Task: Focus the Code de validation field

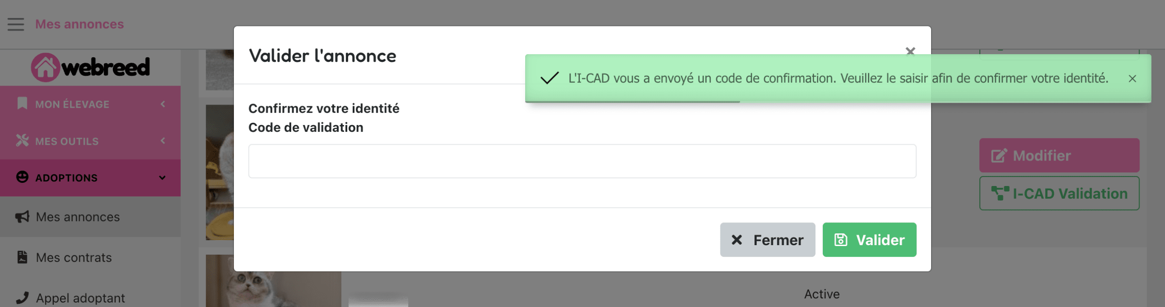Action: (x=582, y=161)
